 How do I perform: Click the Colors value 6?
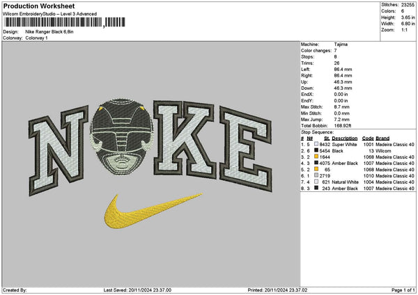click(403, 11)
